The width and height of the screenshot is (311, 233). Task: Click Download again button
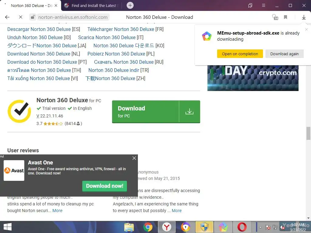(284, 54)
